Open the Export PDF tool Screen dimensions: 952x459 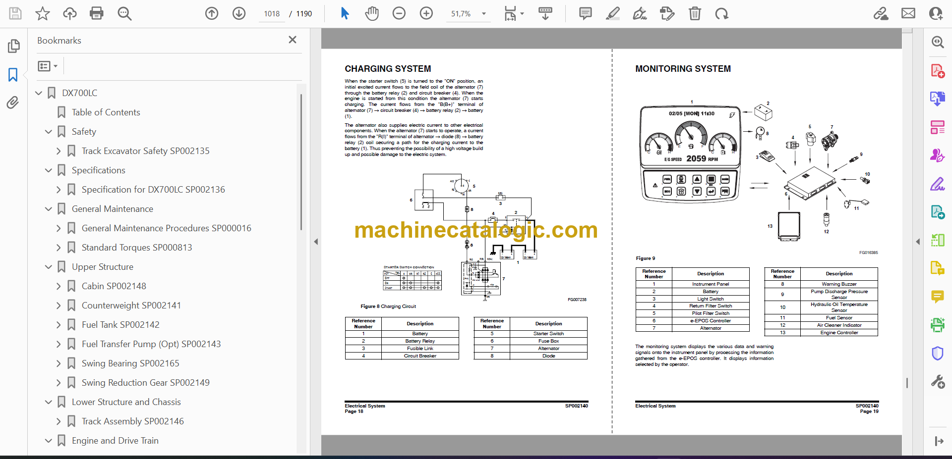pyautogui.click(x=937, y=99)
